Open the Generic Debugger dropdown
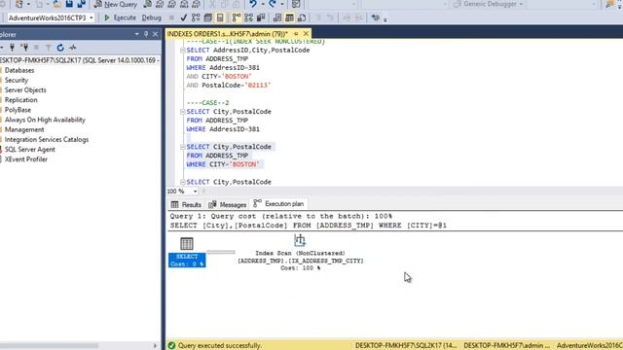This screenshot has height=350, width=623. tap(521, 4)
